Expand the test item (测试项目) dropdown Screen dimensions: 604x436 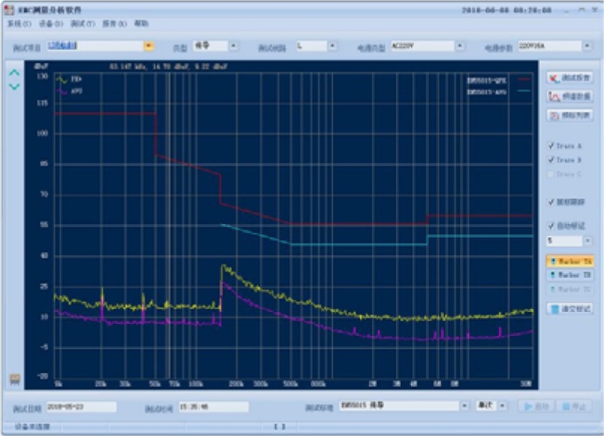click(148, 46)
